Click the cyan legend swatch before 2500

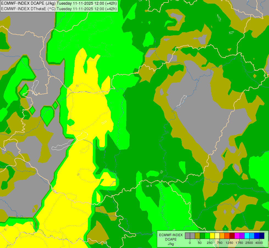pos(247,236)
